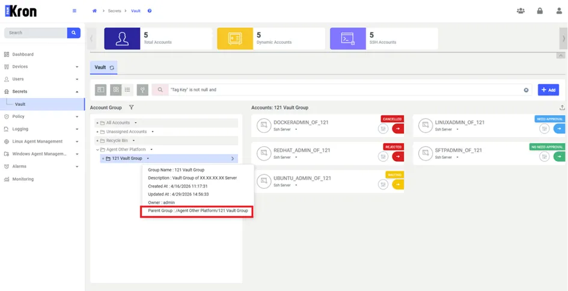
Task: Collapse the Secrets sidebar menu
Action: click(41, 91)
